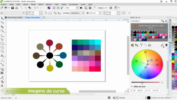Click the Export icon
This screenshot has height=100, width=177.
tap(58, 8)
